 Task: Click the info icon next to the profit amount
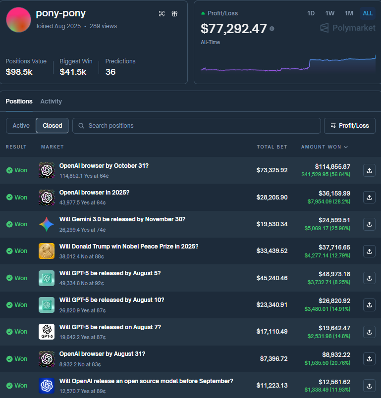272,29
